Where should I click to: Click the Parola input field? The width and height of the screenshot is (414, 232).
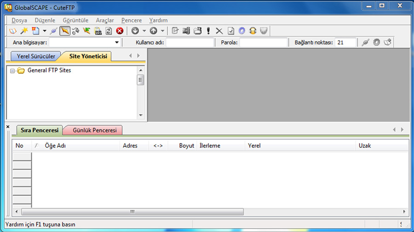tap(263, 42)
